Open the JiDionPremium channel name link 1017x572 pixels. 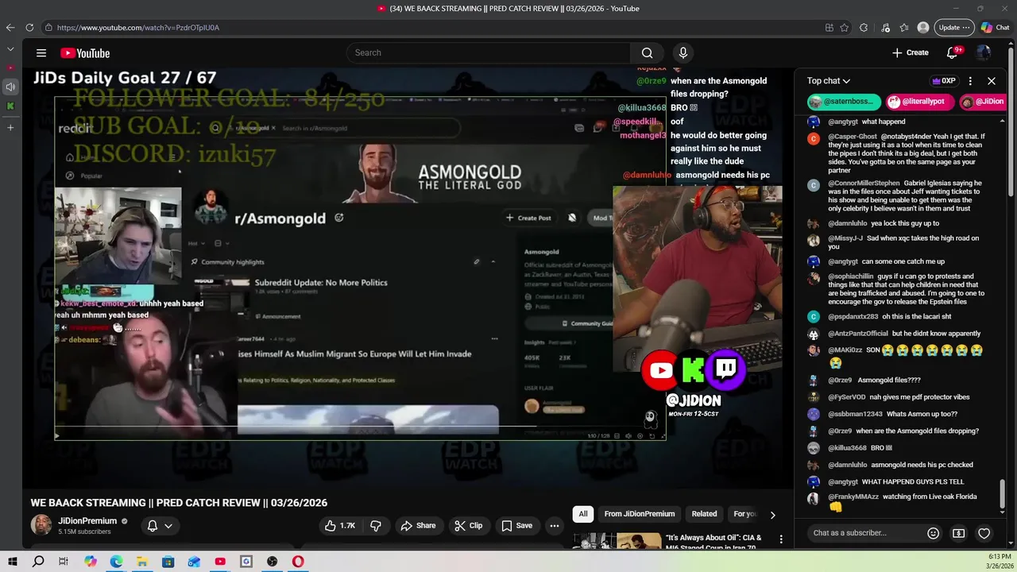[x=87, y=521]
